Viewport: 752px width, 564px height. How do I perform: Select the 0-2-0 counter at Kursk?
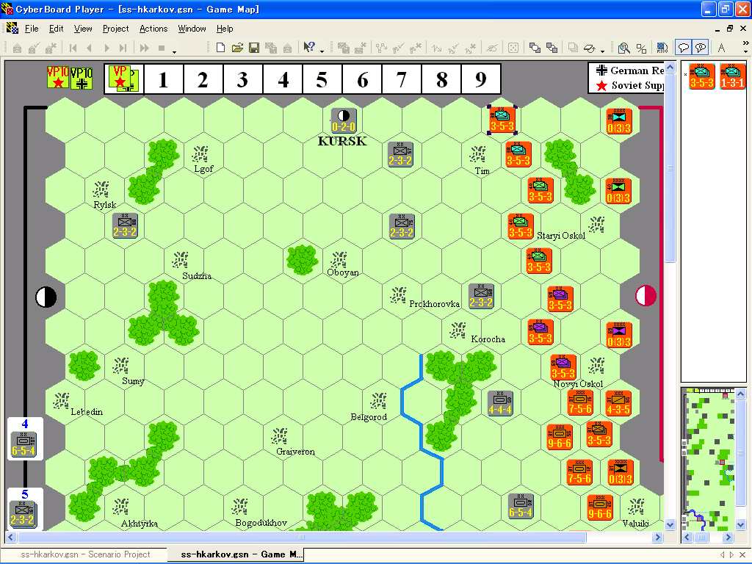pyautogui.click(x=344, y=120)
